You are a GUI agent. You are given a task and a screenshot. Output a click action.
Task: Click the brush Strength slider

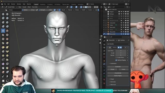[46, 10]
